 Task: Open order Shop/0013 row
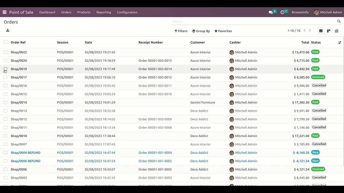pyautogui.click(x=172, y=111)
